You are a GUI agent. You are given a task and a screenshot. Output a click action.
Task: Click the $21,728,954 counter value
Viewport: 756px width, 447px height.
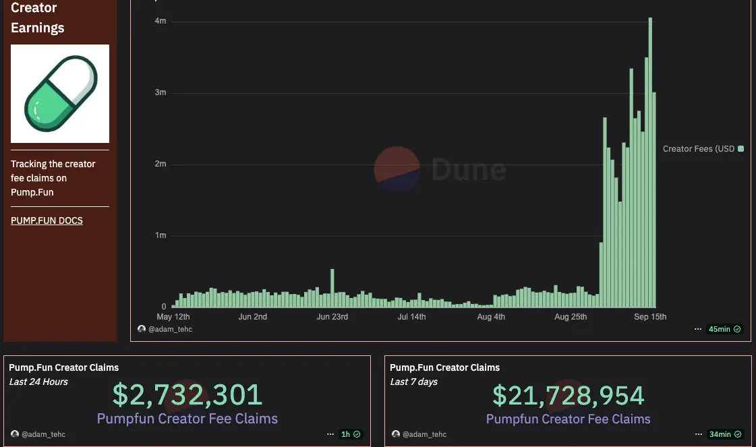(568, 395)
